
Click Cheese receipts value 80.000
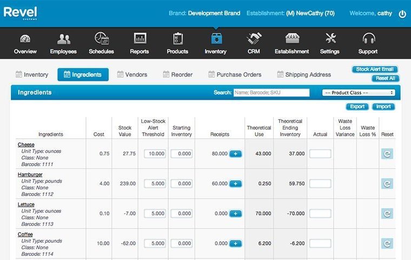220,154
